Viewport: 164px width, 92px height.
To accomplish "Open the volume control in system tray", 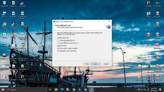I will (x=145, y=90).
